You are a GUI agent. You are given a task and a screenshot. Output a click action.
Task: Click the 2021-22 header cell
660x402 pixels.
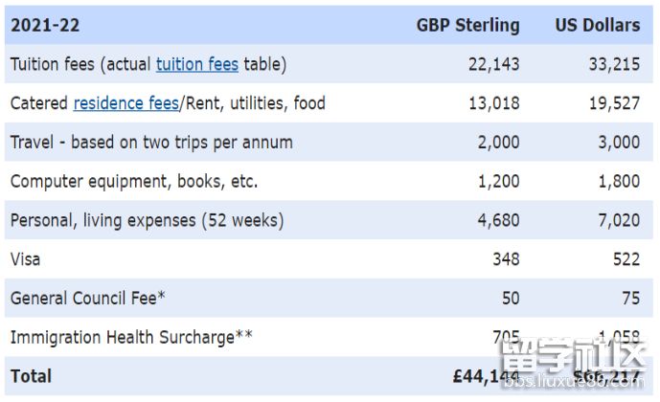45,26
